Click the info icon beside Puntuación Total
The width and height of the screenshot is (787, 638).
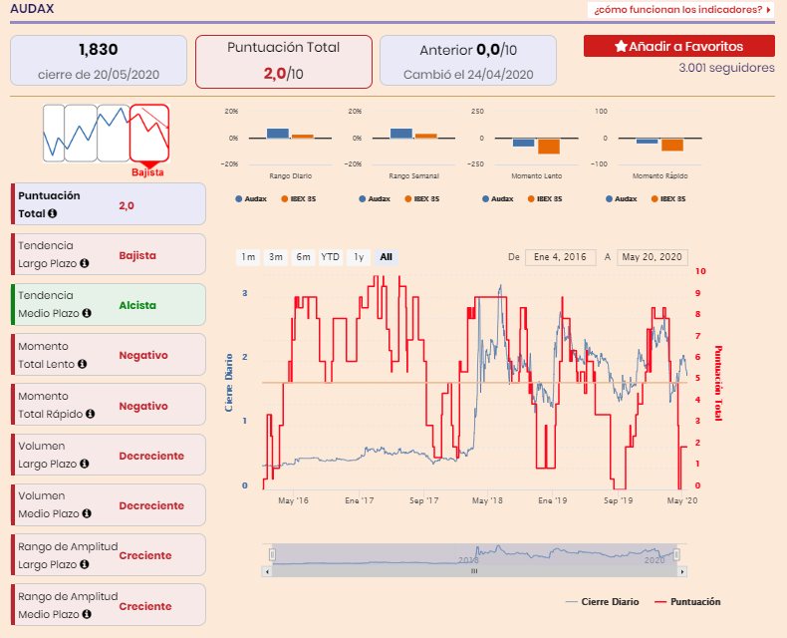52,213
